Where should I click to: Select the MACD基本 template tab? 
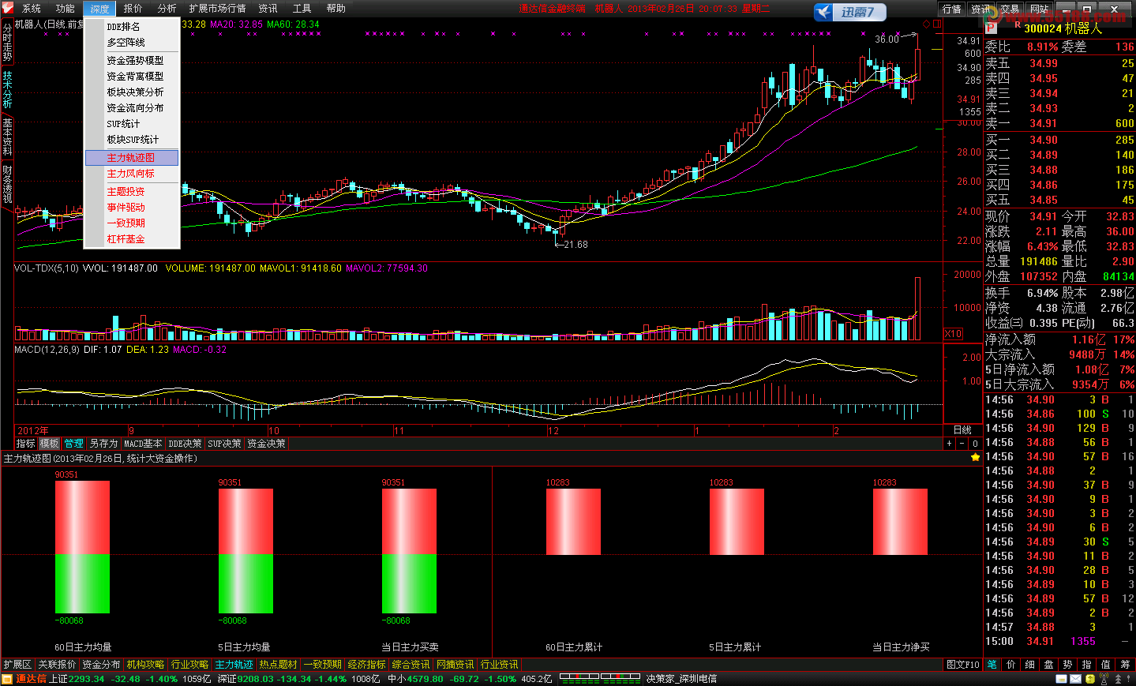pos(143,444)
